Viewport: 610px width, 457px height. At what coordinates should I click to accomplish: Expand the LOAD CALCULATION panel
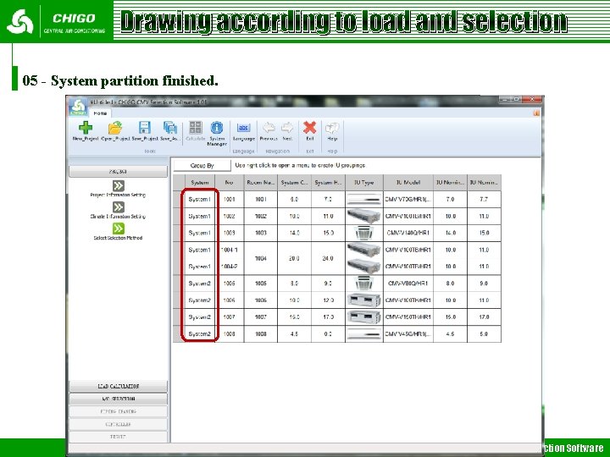tap(119, 386)
